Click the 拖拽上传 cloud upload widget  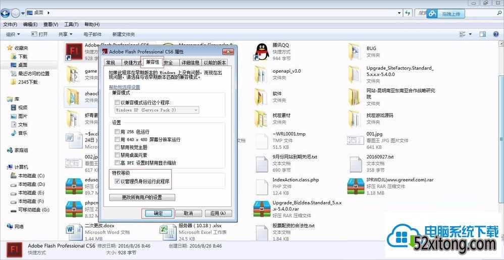click(445, 14)
